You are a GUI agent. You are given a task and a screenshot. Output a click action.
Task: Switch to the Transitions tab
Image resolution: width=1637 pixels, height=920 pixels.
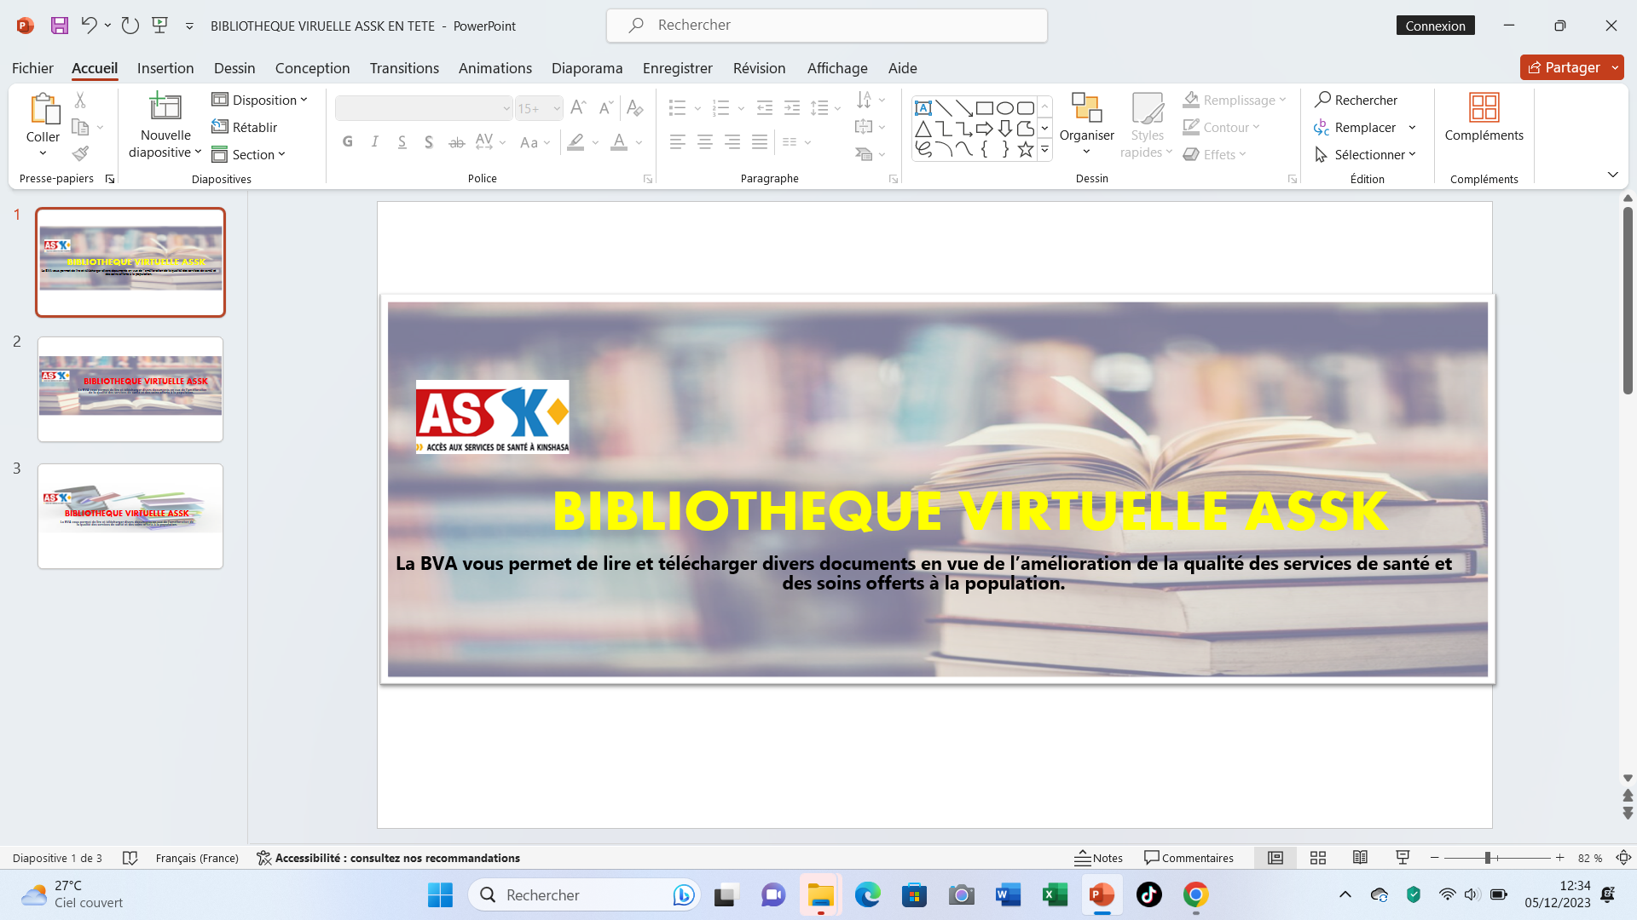click(x=404, y=67)
